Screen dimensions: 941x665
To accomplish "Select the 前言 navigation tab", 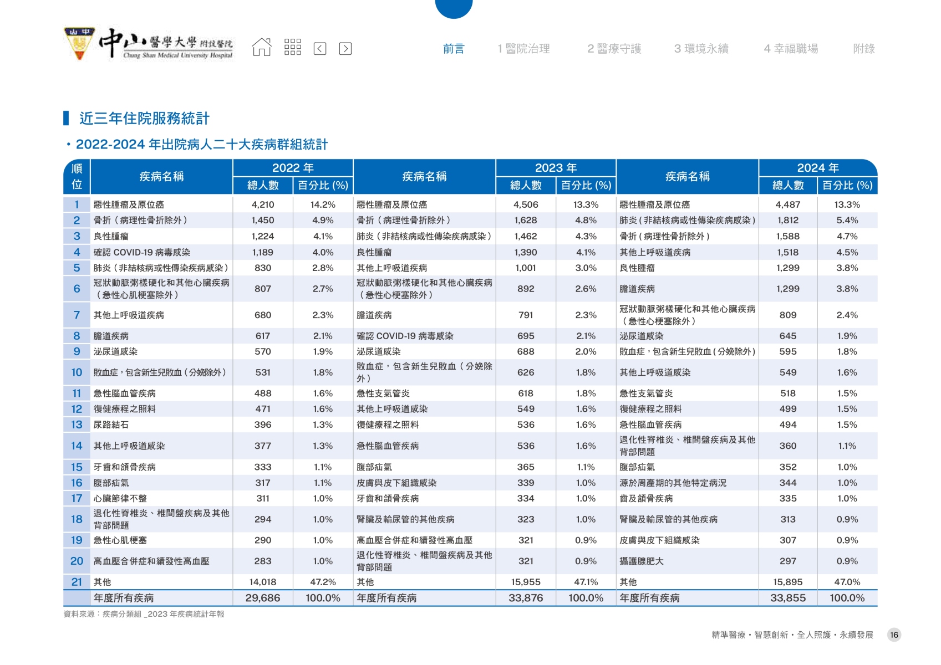I will click(x=454, y=49).
